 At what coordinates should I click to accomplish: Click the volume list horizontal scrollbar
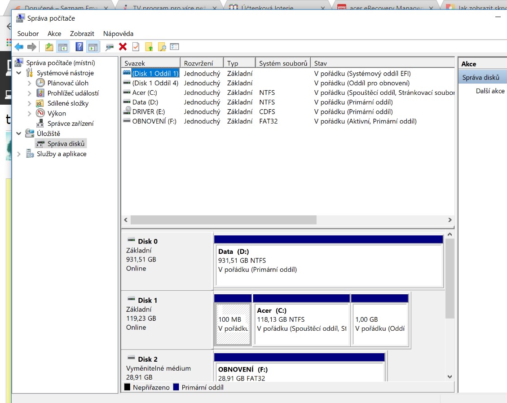(224, 220)
